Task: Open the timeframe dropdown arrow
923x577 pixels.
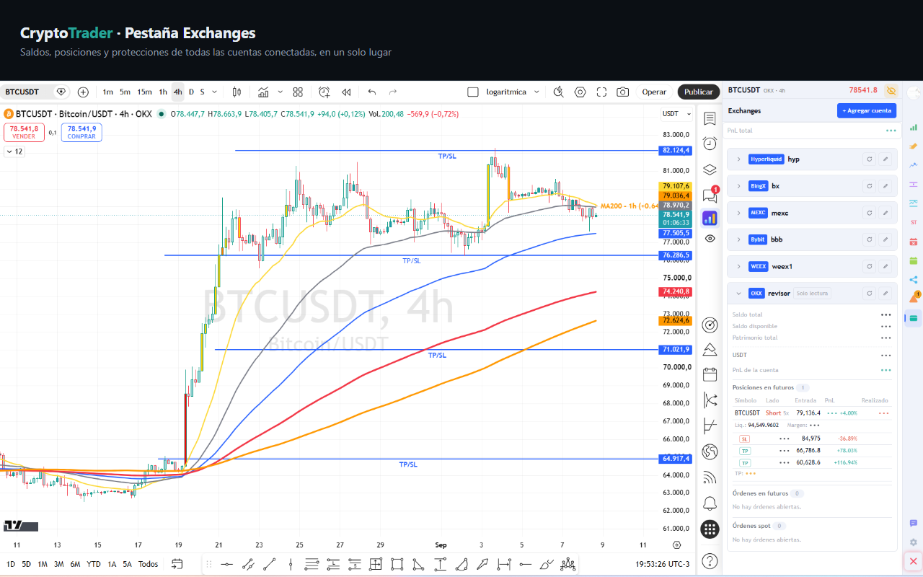Action: coord(216,92)
